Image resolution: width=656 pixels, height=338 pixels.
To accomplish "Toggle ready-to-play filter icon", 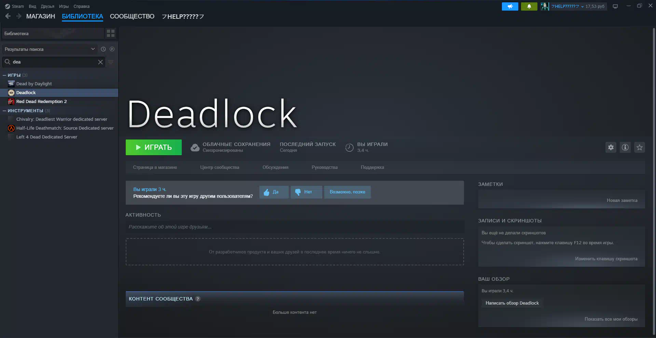I will (112, 49).
